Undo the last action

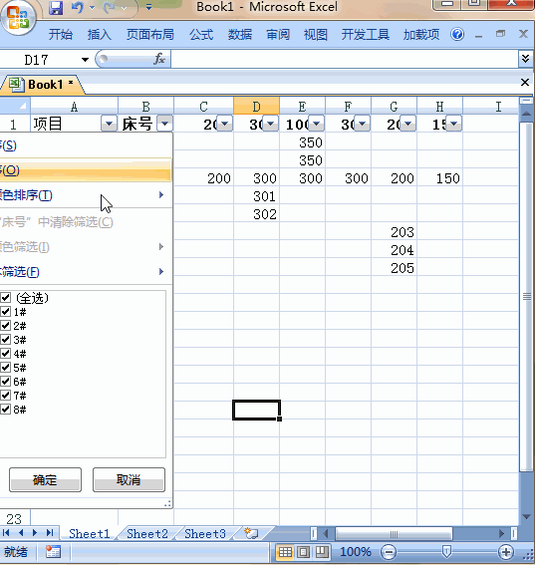point(77,7)
